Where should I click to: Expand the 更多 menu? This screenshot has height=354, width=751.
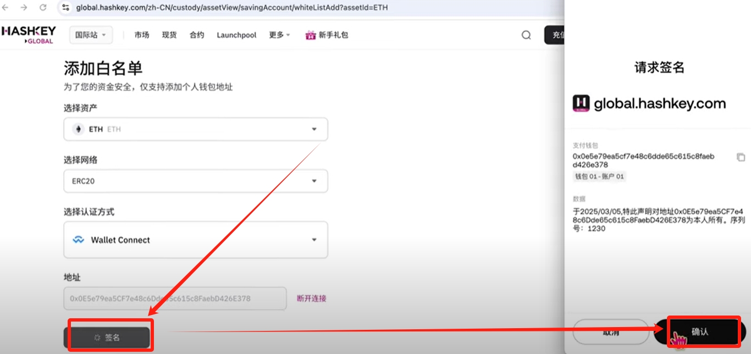pyautogui.click(x=279, y=35)
